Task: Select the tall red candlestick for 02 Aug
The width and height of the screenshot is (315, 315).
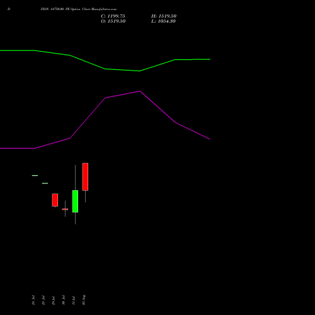Action: [x=85, y=177]
